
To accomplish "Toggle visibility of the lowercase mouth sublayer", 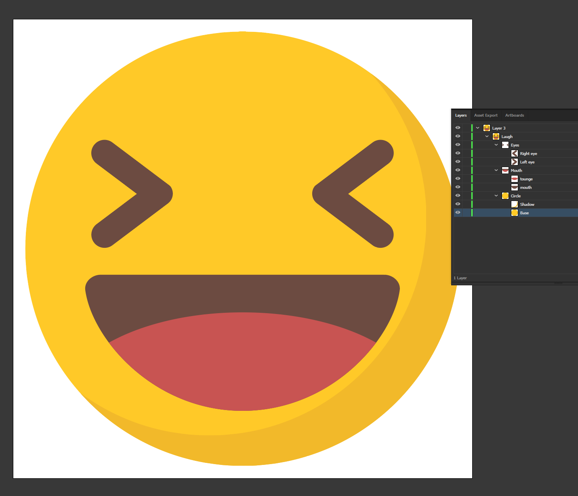I will [458, 187].
